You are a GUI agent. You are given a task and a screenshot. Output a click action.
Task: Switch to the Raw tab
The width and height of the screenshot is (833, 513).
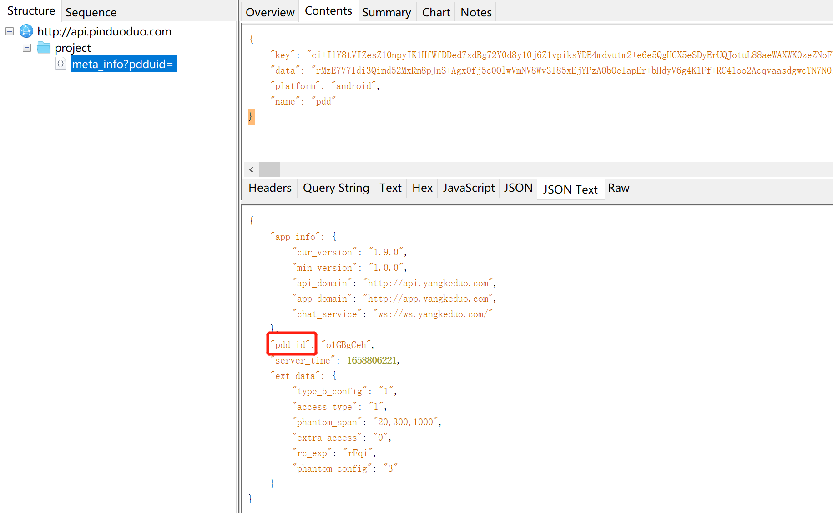tap(618, 188)
